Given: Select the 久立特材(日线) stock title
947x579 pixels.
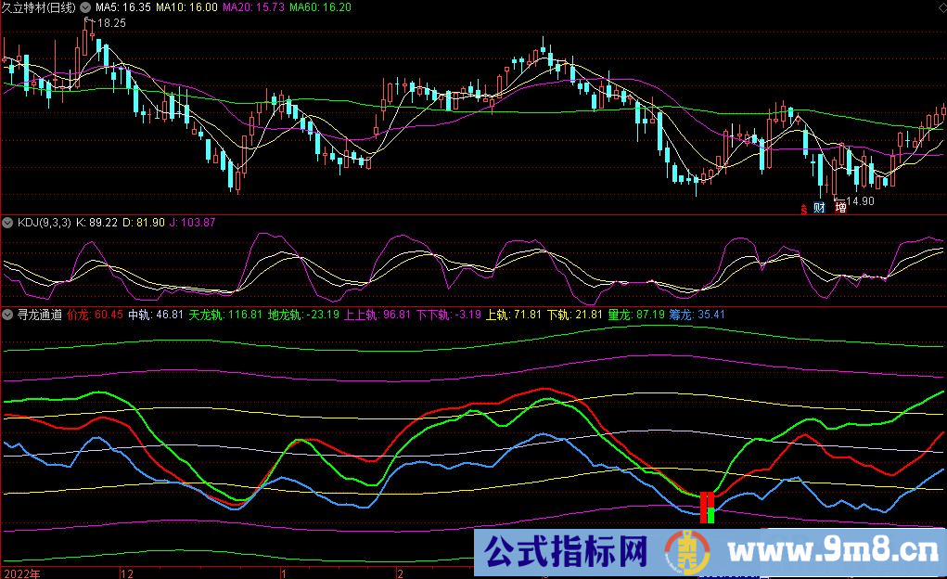Looking at the screenshot, I should [39, 7].
